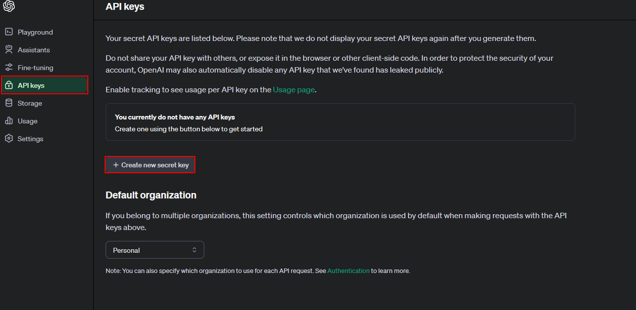Select the Storage sidebar label
The height and width of the screenshot is (310, 636).
[30, 103]
